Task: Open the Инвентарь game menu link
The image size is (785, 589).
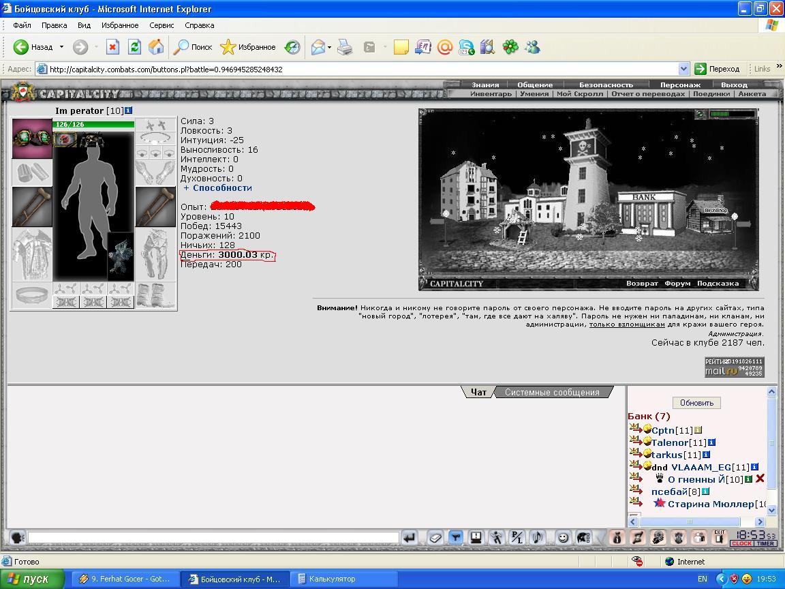Action: pyautogui.click(x=491, y=93)
